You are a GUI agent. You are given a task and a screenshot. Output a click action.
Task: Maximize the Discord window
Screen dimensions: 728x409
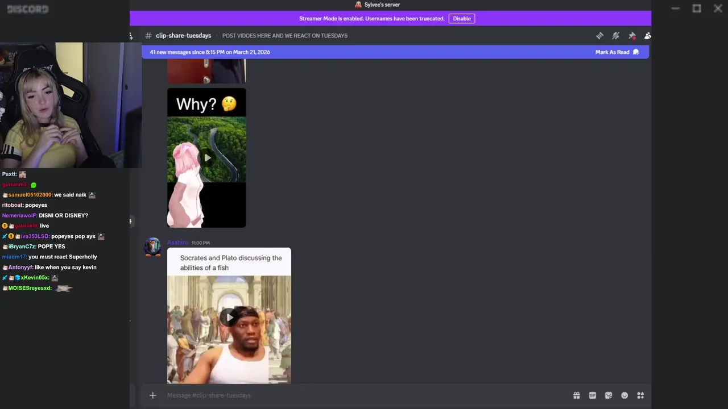(697, 9)
